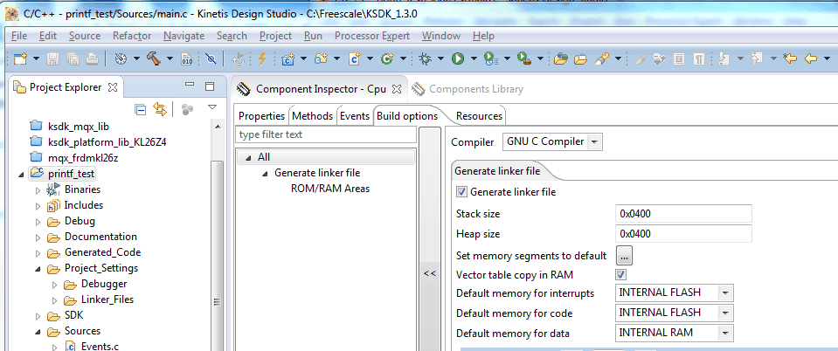Viewport: 838px width, 351px height.
Task: Open the Processor Expert menu
Action: [x=372, y=36]
